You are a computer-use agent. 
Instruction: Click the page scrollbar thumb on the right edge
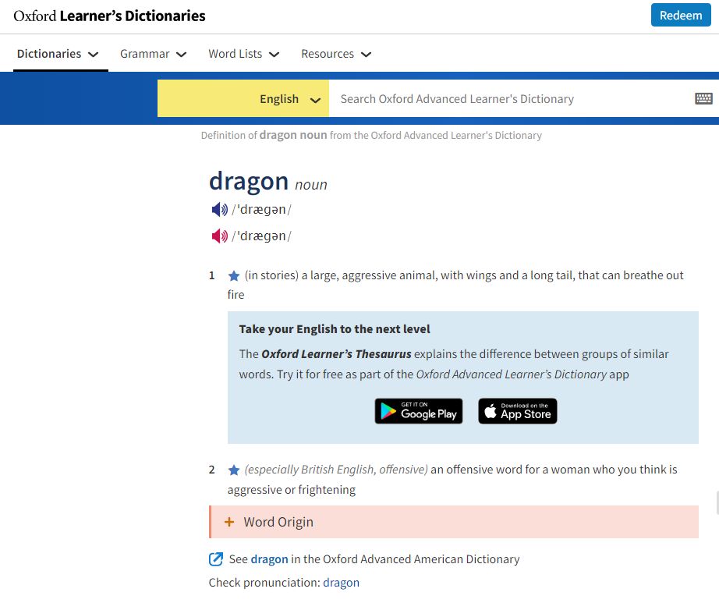[x=717, y=502]
